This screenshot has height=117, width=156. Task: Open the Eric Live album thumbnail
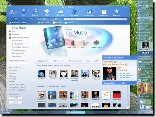63,95
